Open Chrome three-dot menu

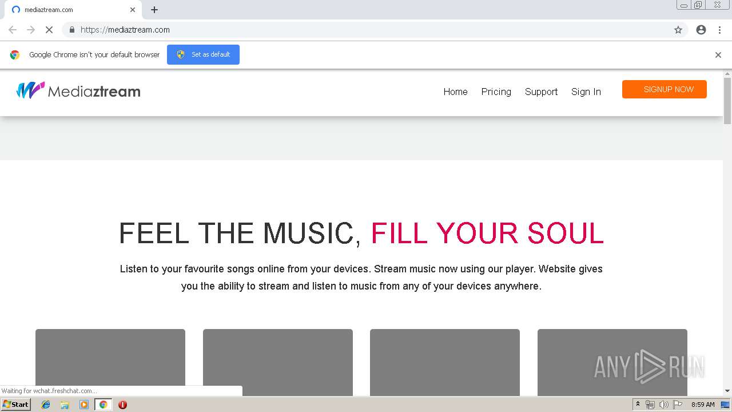719,30
